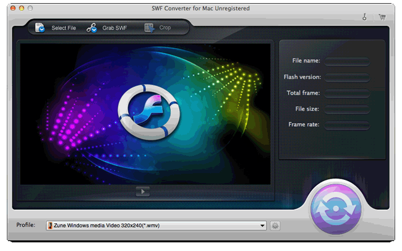Start conversion with the round Convert button
Image resolution: width=402 pixels, height=251 pixels.
[x=336, y=208]
